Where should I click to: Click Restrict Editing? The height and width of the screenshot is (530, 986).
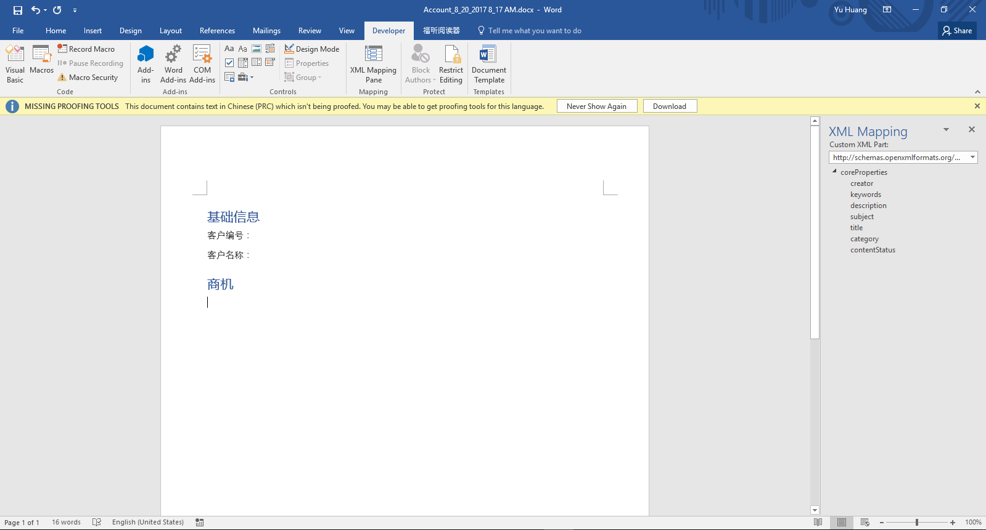451,64
